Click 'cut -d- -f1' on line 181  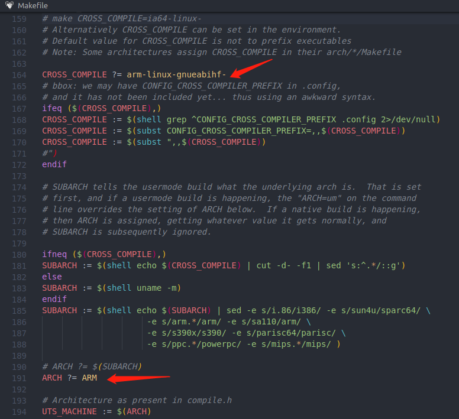284,265
